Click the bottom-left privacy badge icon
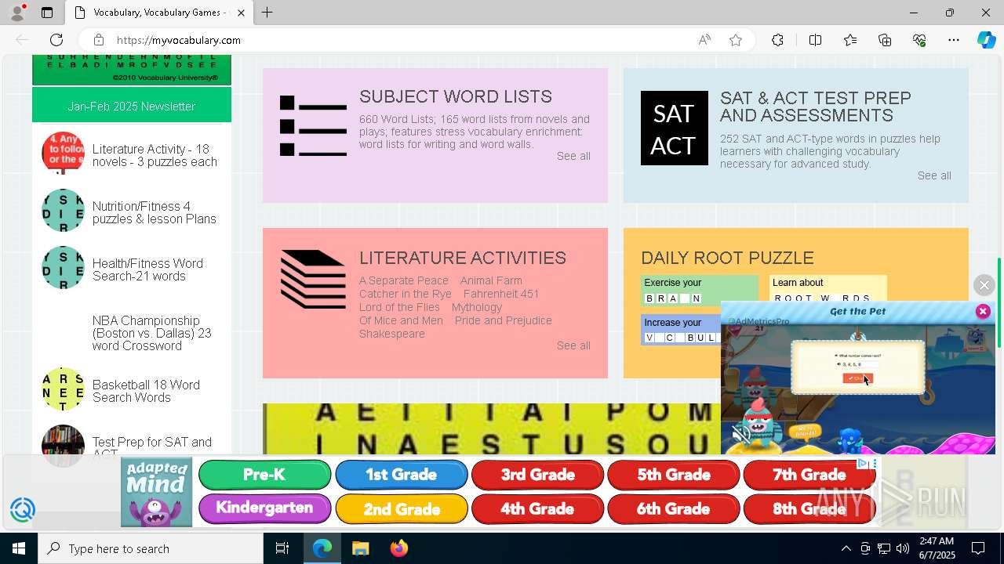This screenshot has width=1004, height=564. click(22, 510)
